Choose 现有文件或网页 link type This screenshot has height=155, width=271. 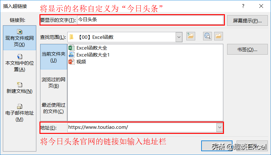click(x=20, y=38)
